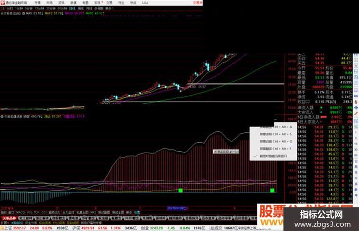Click the floating input-method toolbar

[226, 152]
